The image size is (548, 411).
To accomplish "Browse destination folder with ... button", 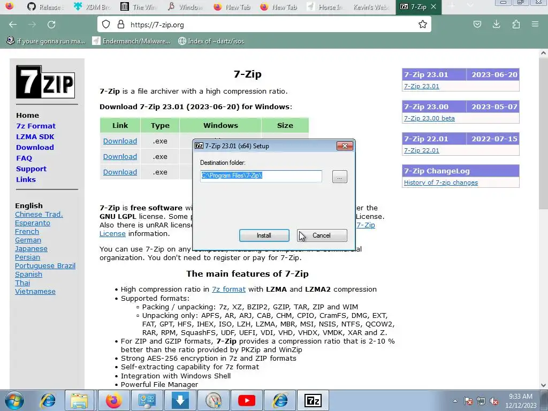I will (x=339, y=177).
